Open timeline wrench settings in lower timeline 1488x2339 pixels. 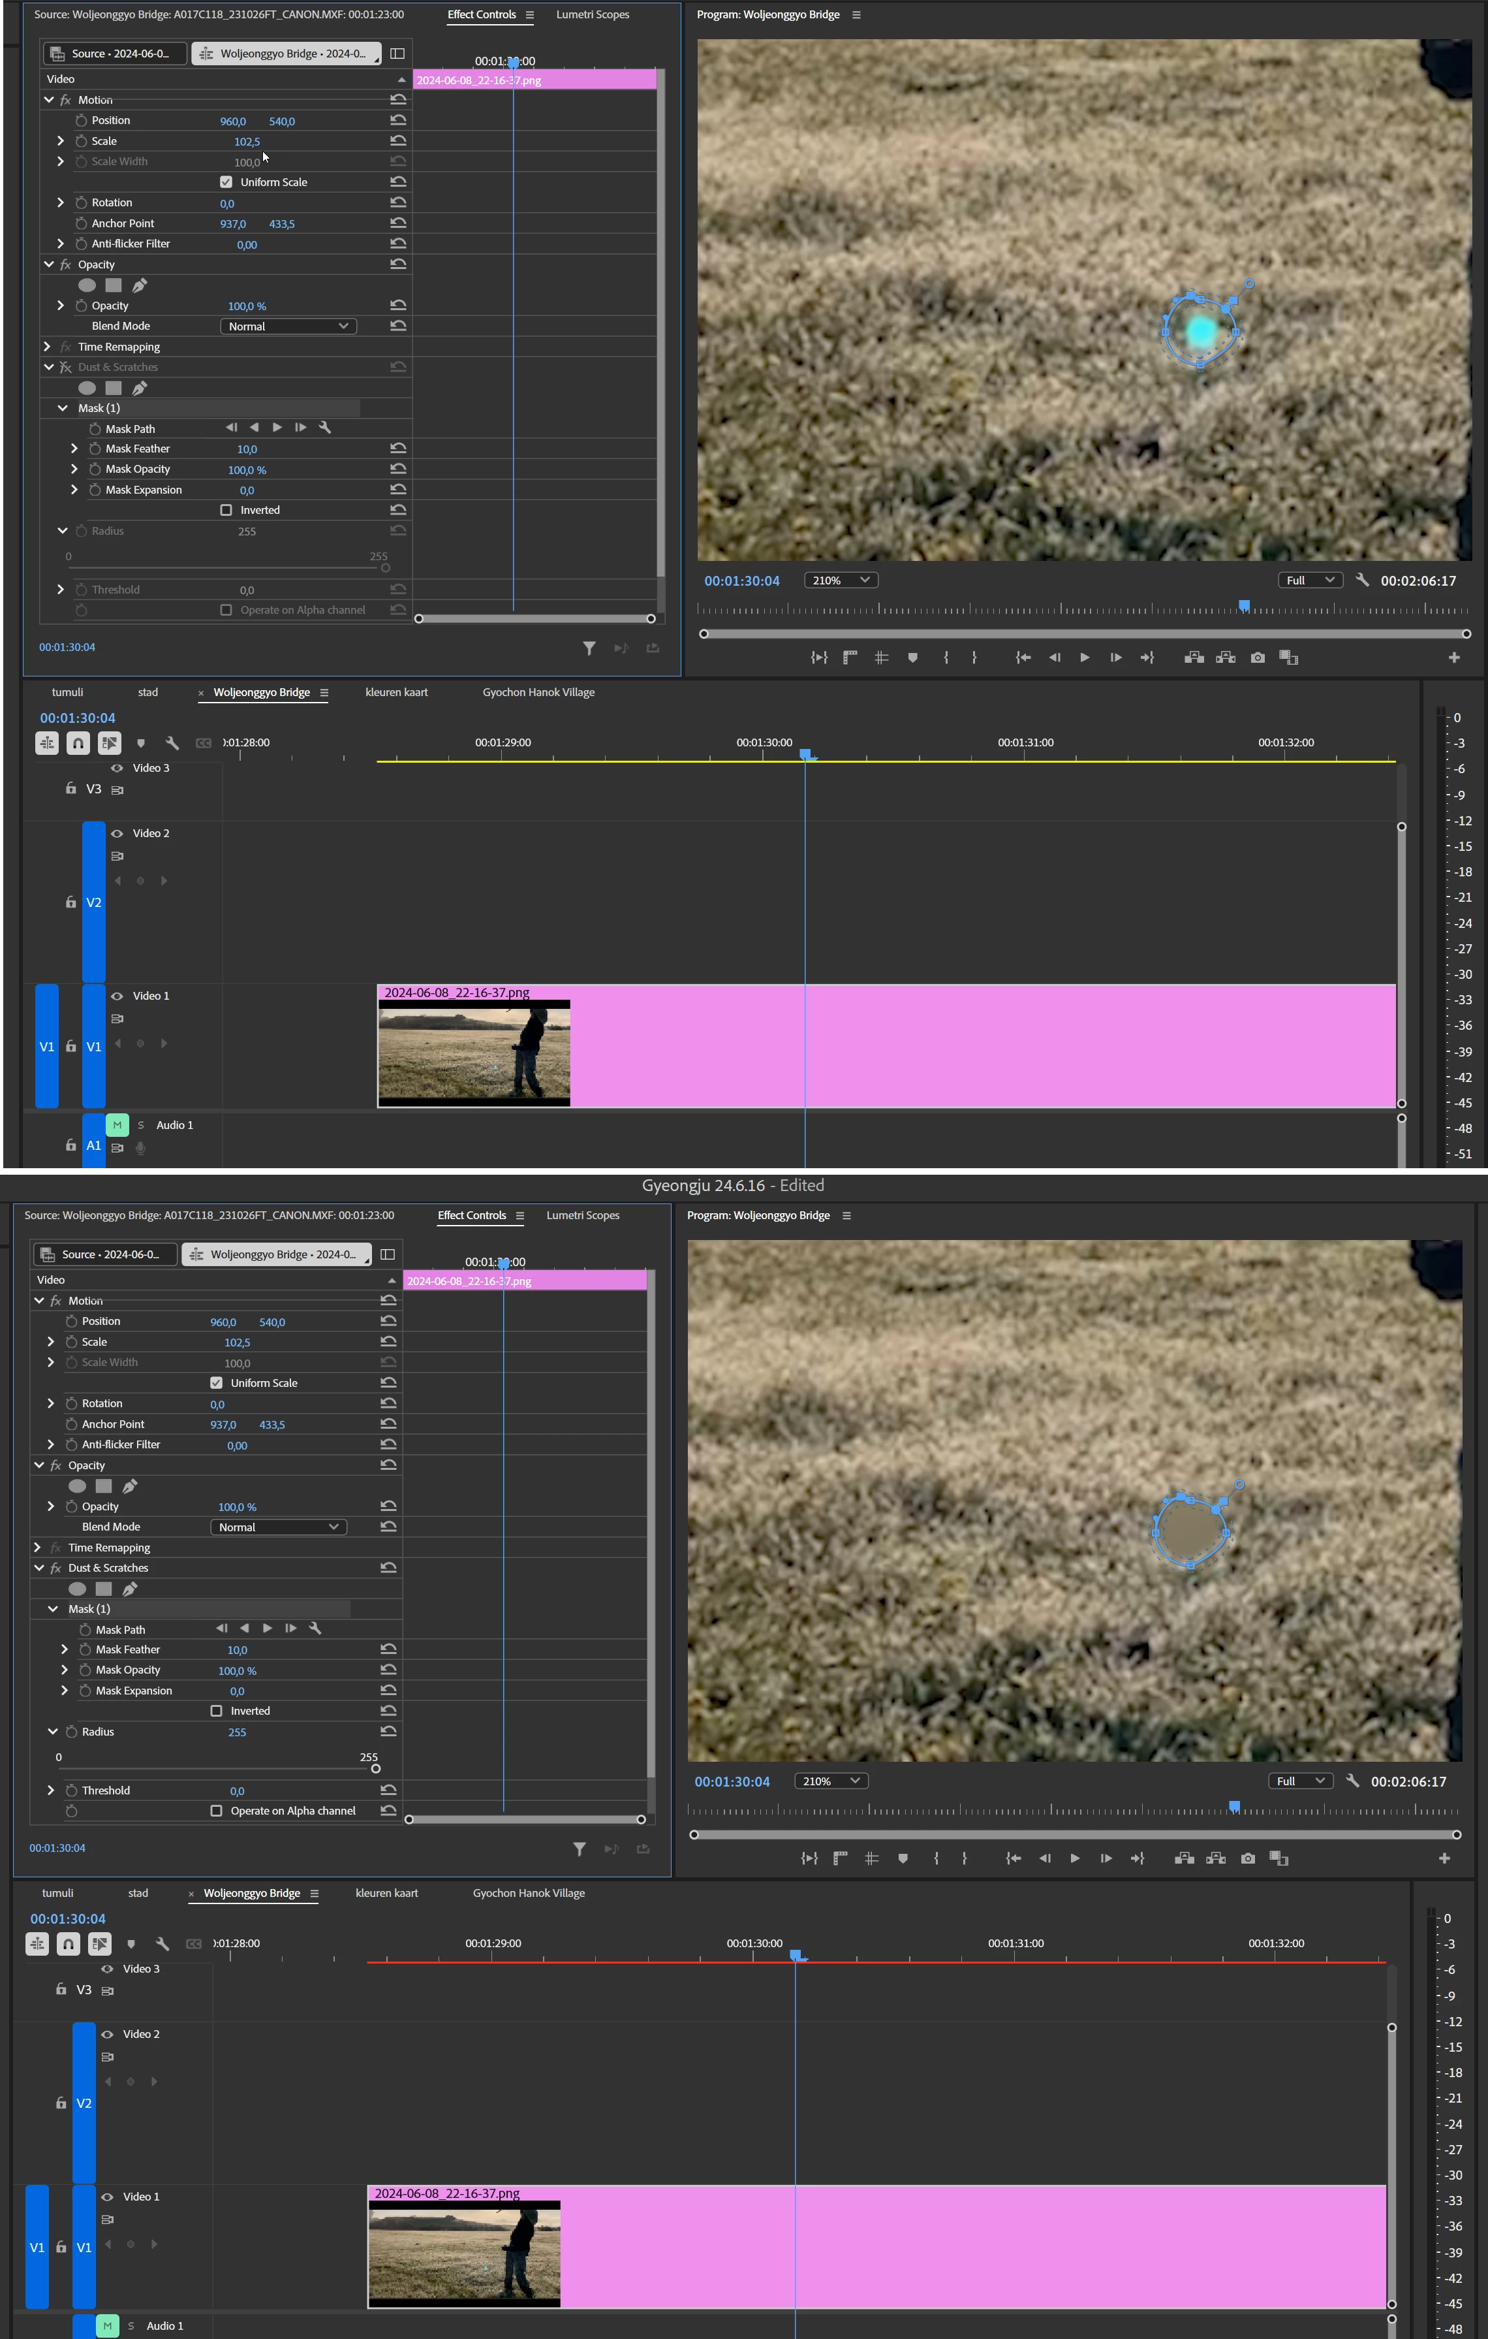(162, 1944)
